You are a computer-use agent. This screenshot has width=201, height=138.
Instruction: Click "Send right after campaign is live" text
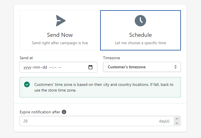coord(60,43)
